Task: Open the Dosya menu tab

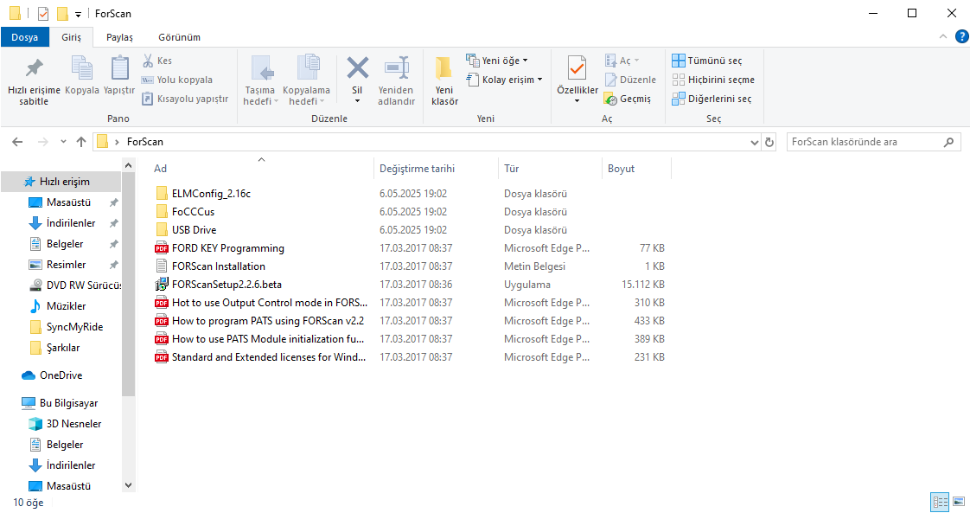Action: click(x=25, y=37)
